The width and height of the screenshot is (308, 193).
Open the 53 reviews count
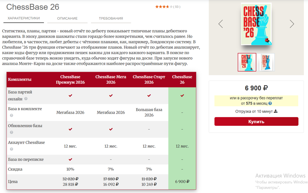pyautogui.click(x=177, y=7)
